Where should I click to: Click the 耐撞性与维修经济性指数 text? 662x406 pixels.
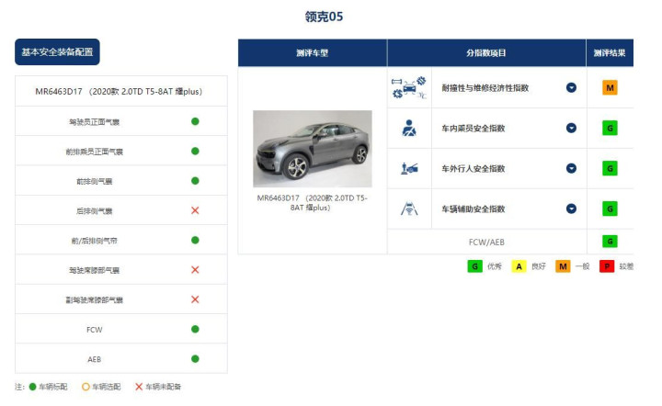point(485,87)
